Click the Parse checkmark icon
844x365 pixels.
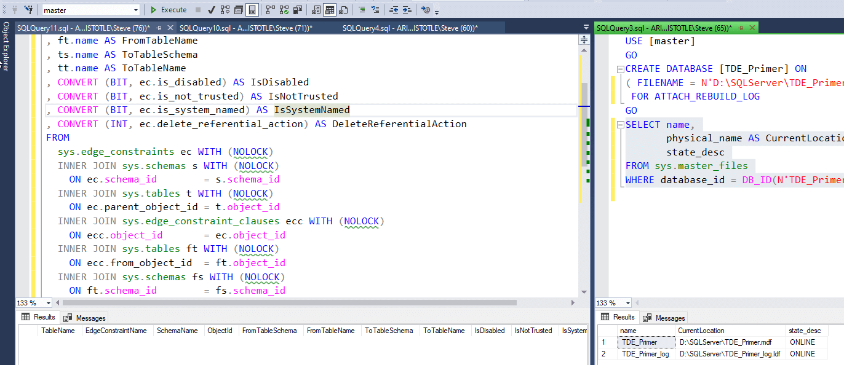pyautogui.click(x=211, y=10)
